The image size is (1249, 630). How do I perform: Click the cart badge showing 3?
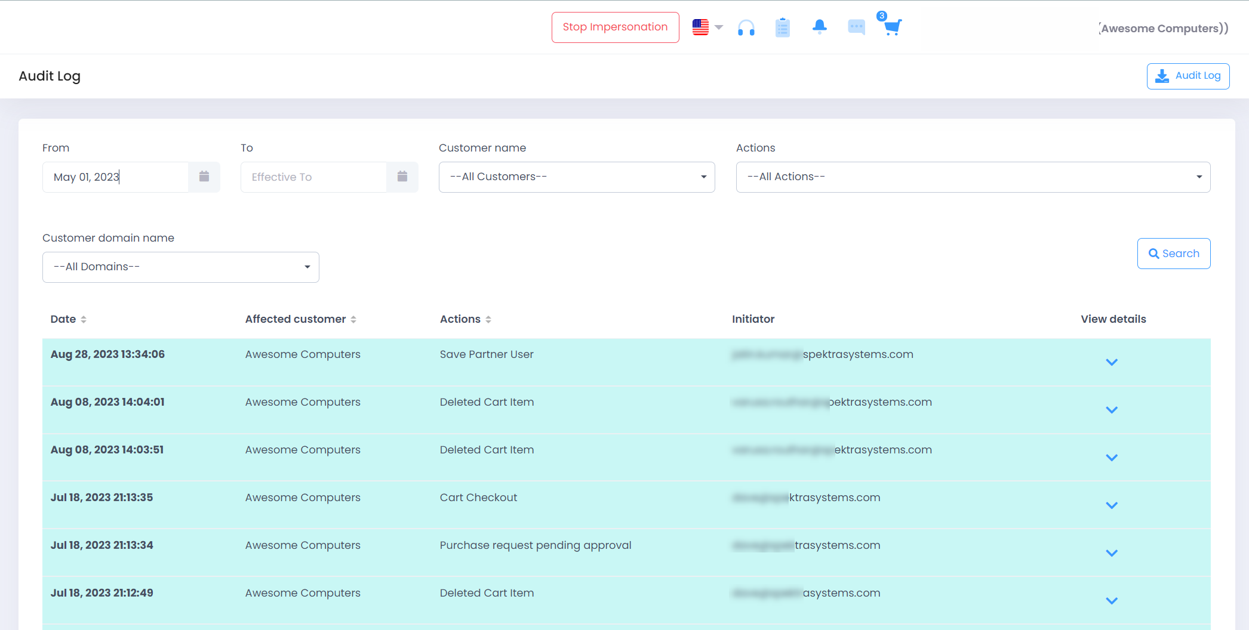click(x=882, y=16)
